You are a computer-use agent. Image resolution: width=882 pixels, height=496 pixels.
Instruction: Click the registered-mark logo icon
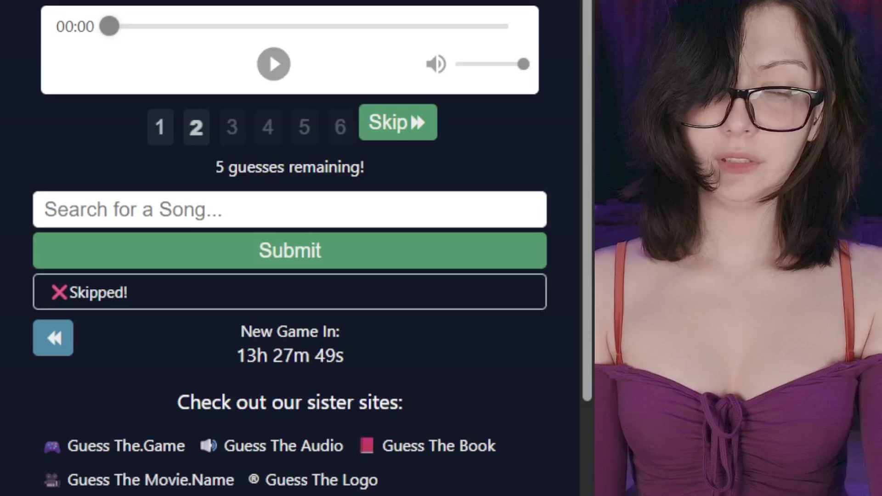[254, 479]
